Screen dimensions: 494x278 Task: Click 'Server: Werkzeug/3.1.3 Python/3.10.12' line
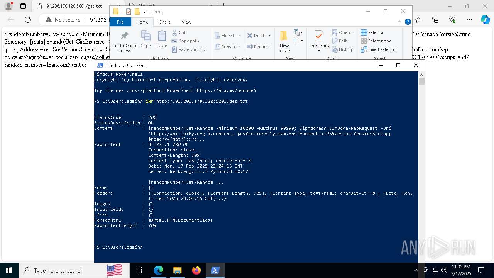198,171
